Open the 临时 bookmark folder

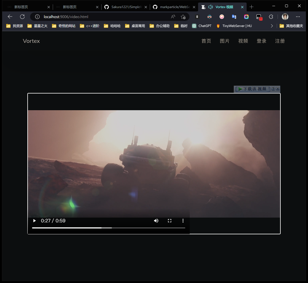(x=181, y=26)
